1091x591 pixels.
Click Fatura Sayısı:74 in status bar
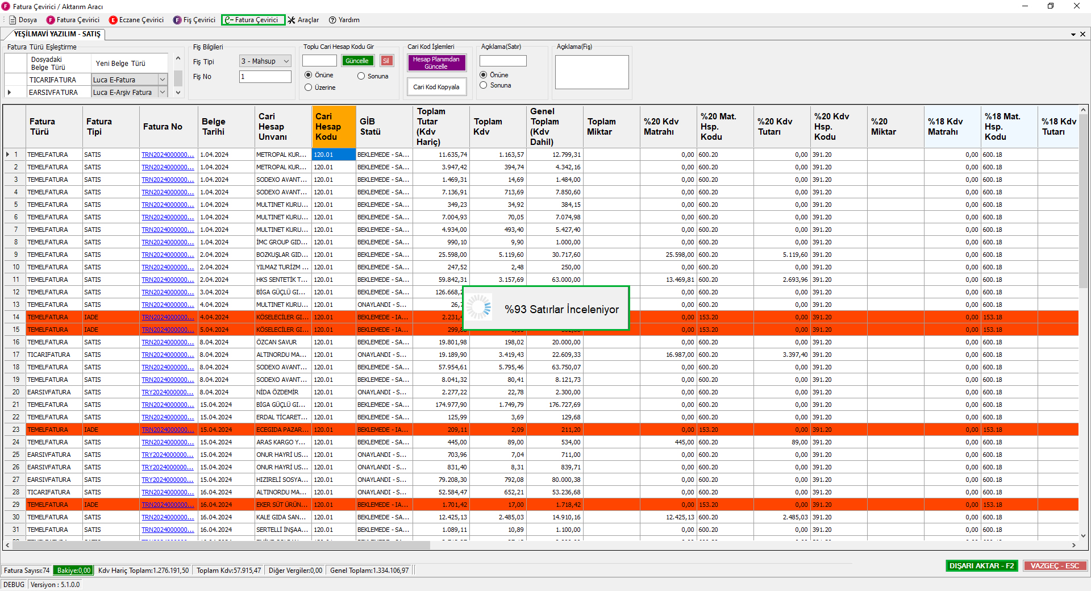(x=27, y=570)
